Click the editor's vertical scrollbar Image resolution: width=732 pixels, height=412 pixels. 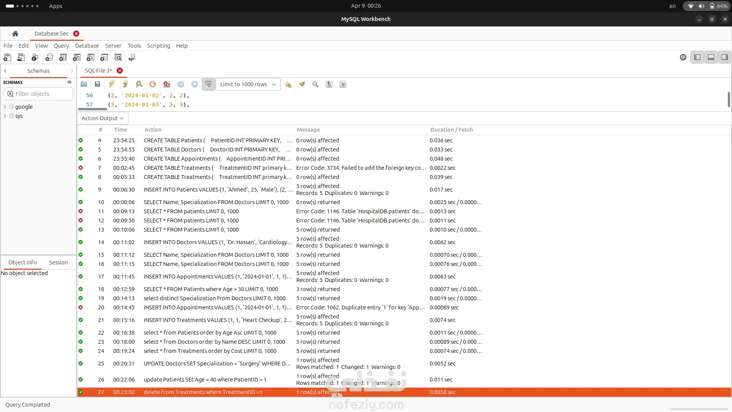point(729,100)
